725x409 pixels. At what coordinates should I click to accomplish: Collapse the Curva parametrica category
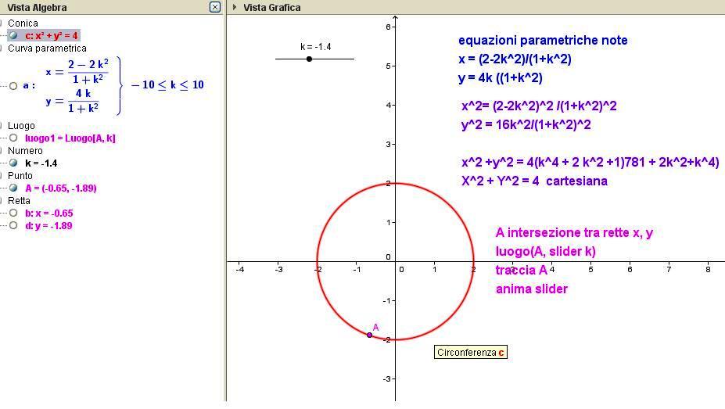[x=2, y=48]
